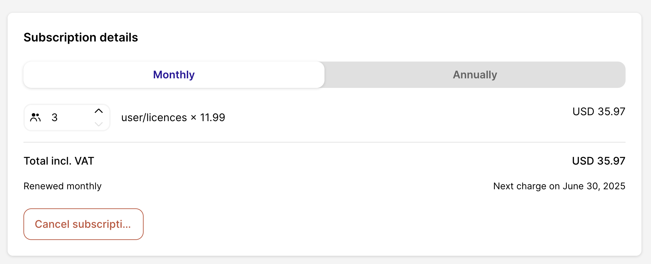Click the bold USD 35.97 total

pyautogui.click(x=599, y=161)
